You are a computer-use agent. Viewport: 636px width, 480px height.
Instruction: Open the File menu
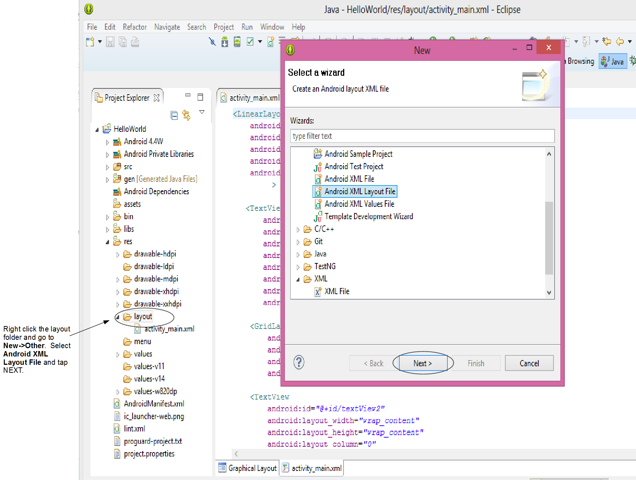(x=92, y=27)
